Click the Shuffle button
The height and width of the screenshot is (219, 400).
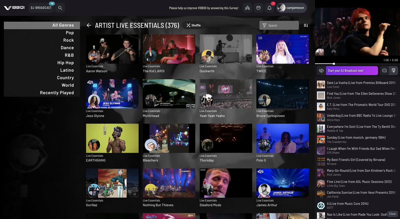pyautogui.click(x=193, y=25)
